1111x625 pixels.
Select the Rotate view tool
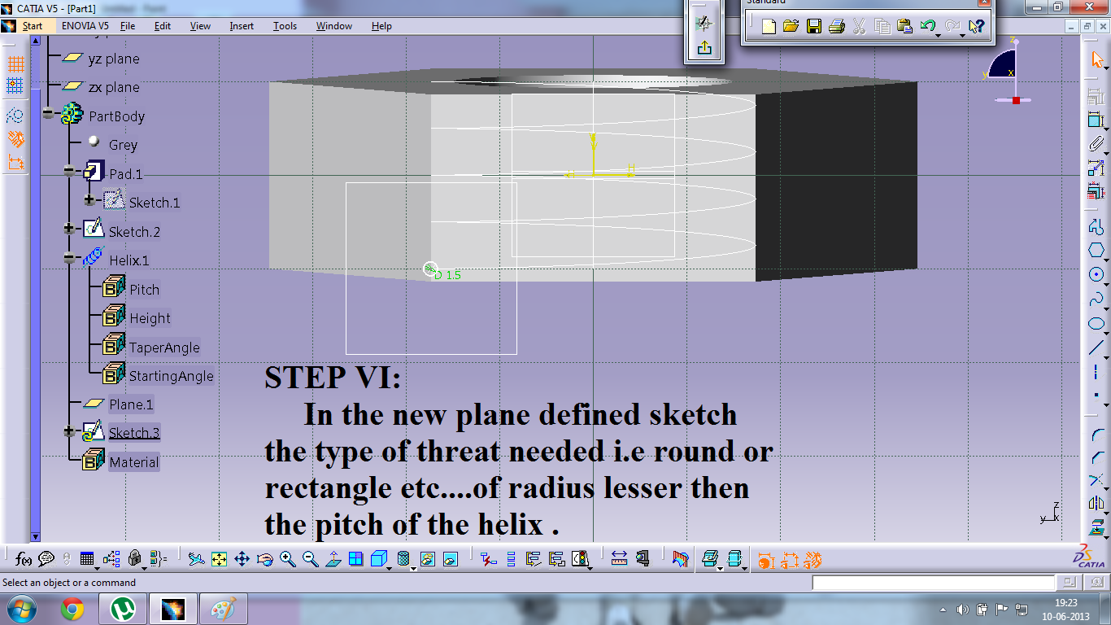264,559
